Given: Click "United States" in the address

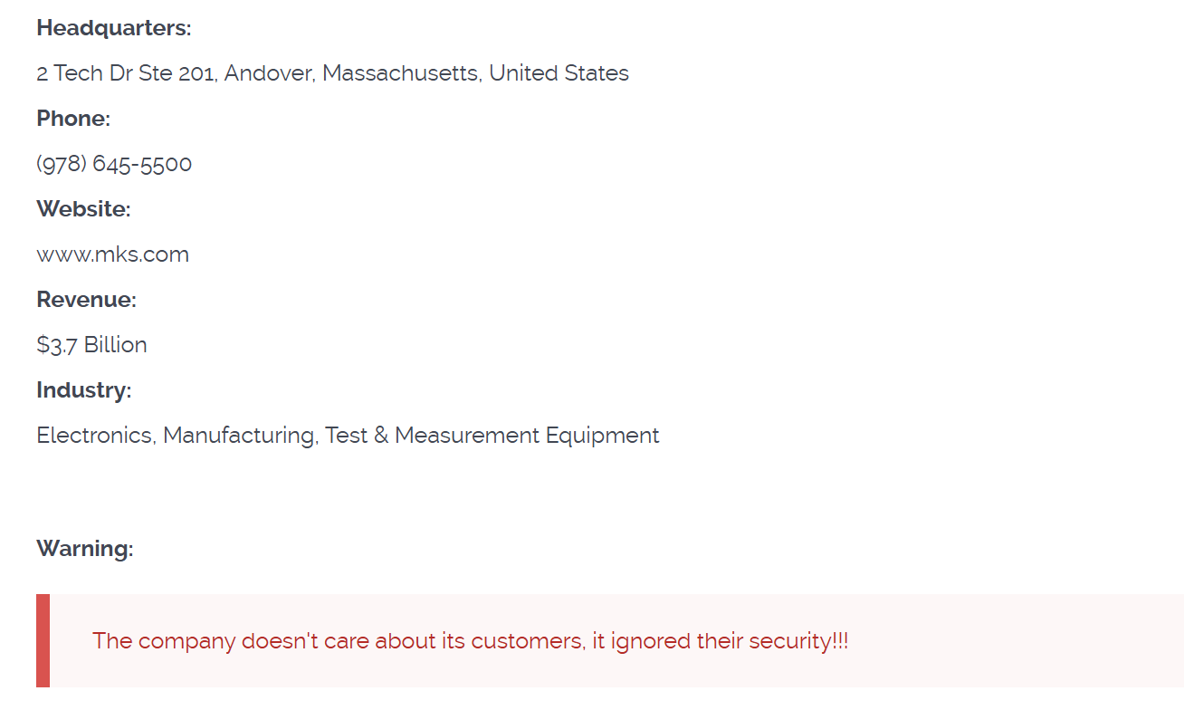Looking at the screenshot, I should click(x=559, y=73).
